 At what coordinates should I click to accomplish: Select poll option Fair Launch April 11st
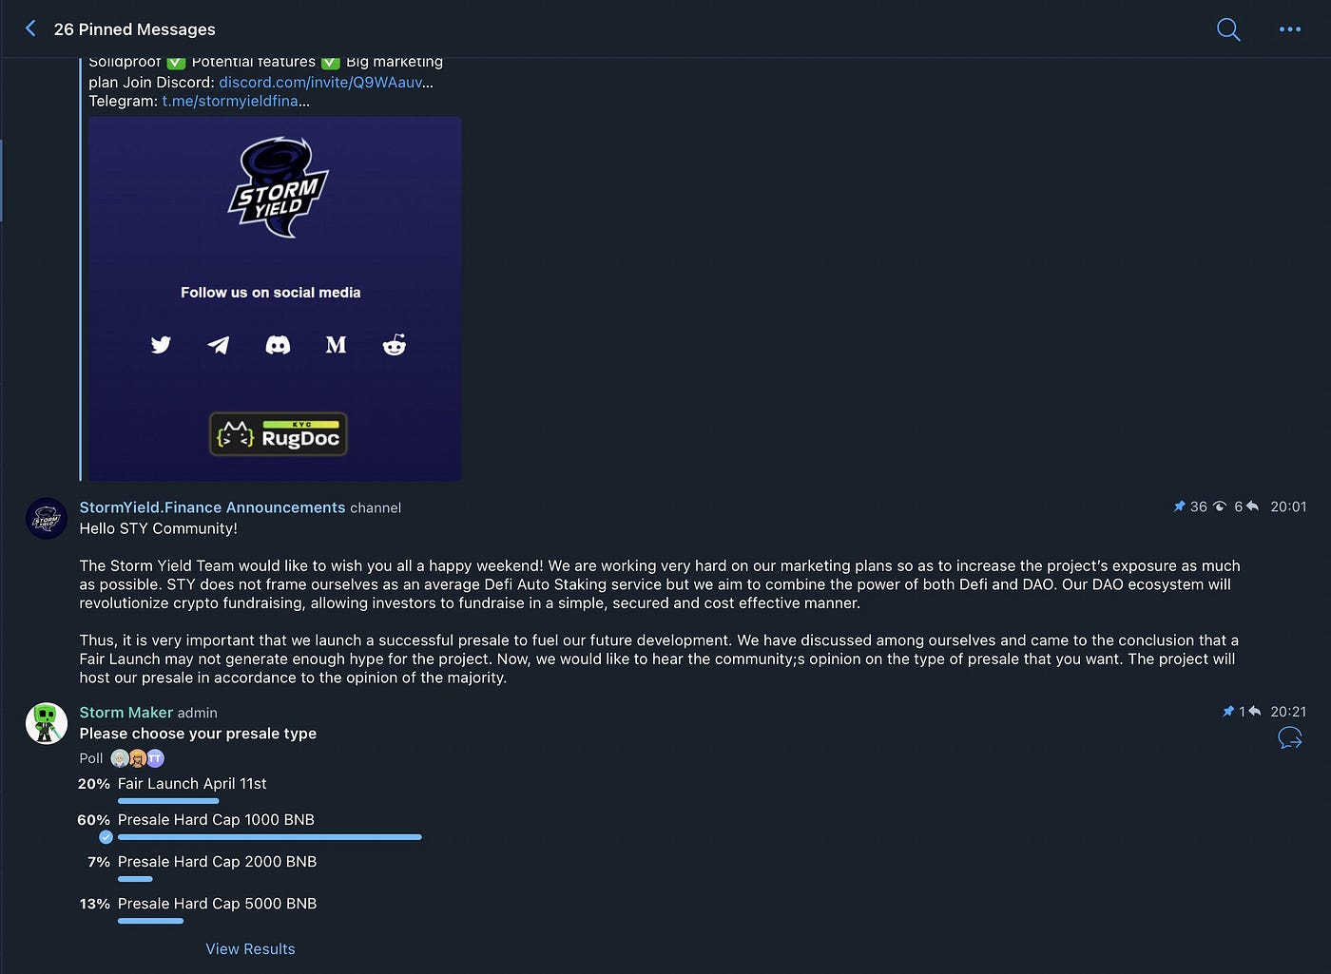click(x=192, y=784)
